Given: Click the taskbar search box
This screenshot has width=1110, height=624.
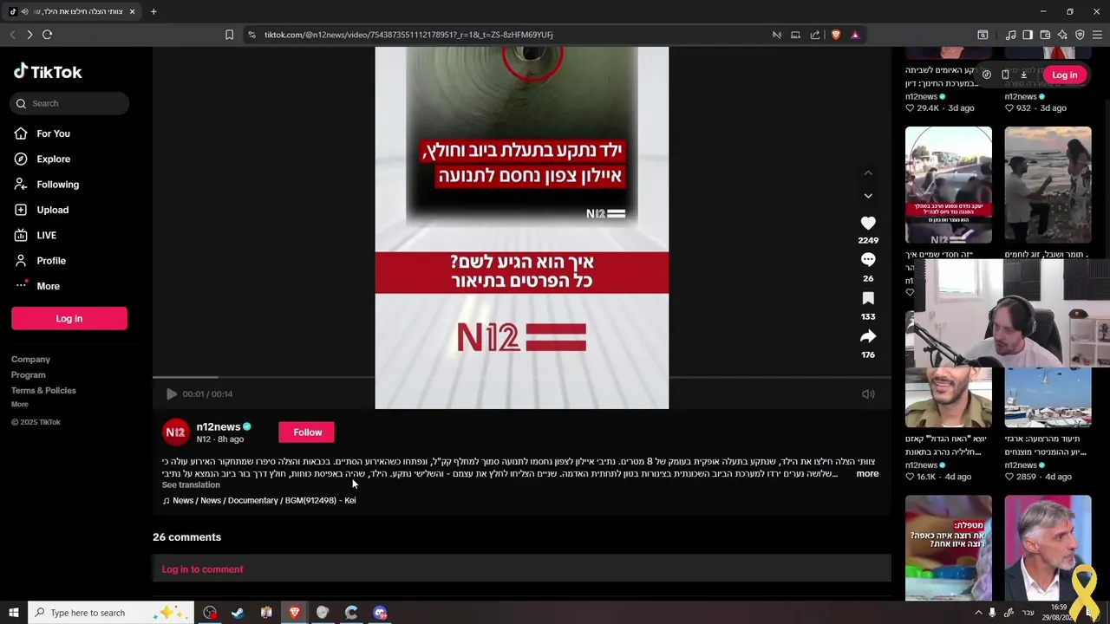Looking at the screenshot, I should (x=111, y=613).
